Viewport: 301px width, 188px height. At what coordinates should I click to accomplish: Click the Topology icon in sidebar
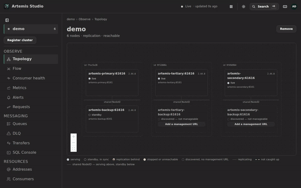(9, 59)
